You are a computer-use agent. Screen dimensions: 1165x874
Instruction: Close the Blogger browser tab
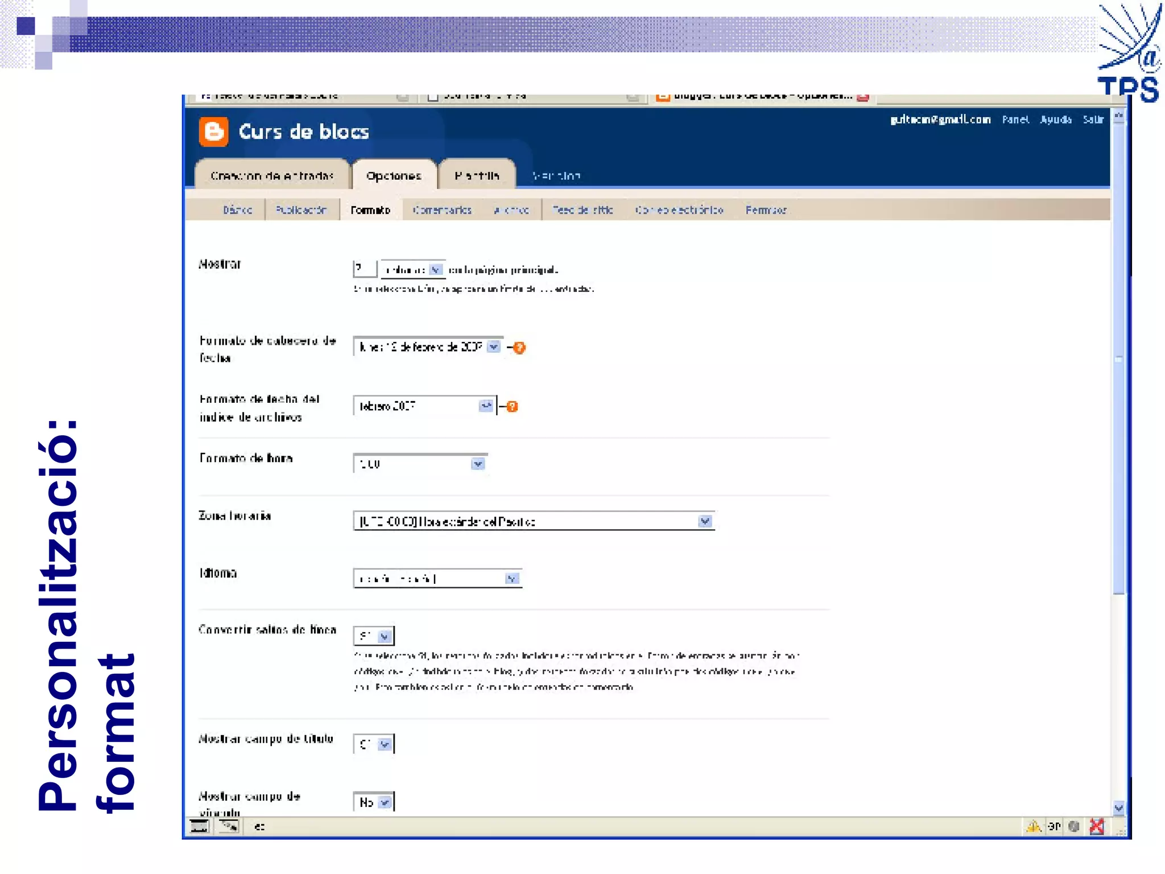[x=863, y=97]
